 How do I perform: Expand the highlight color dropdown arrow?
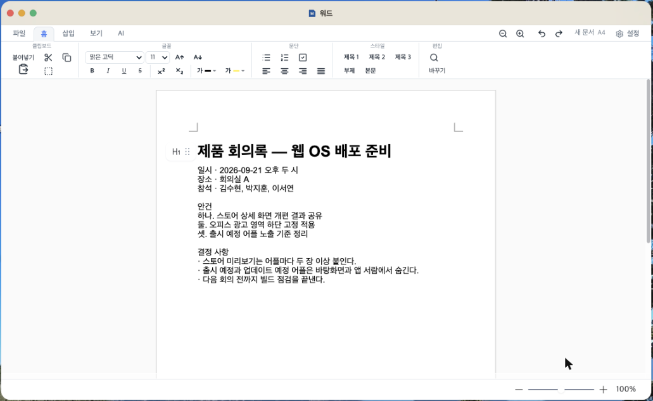(243, 71)
